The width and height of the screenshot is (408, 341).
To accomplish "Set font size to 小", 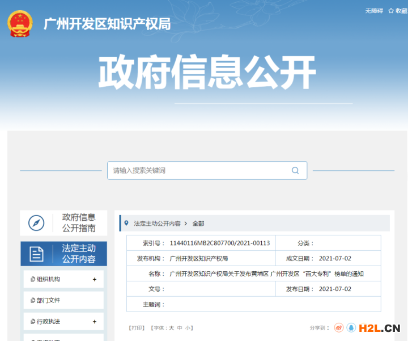I will pos(188,328).
